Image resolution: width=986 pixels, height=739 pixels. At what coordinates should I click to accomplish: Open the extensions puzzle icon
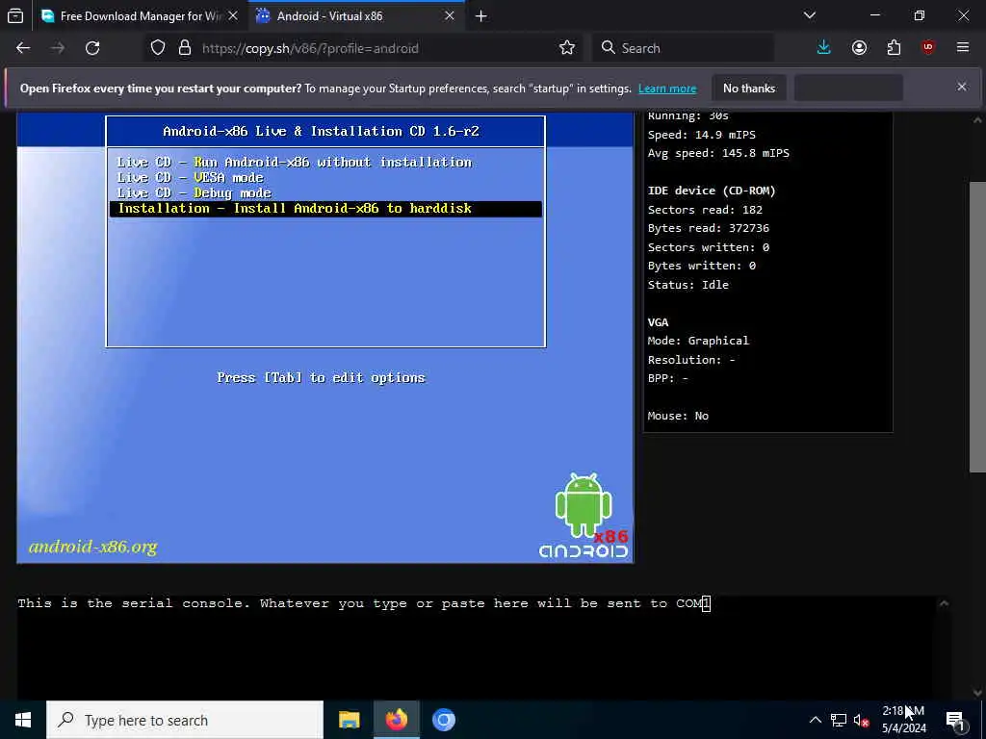[894, 48]
